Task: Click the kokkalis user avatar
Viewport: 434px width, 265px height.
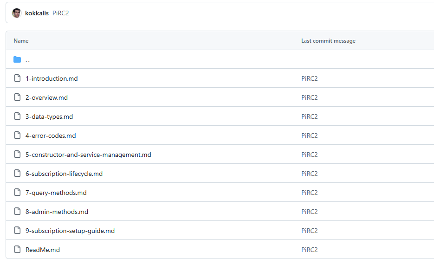Action: 17,13
